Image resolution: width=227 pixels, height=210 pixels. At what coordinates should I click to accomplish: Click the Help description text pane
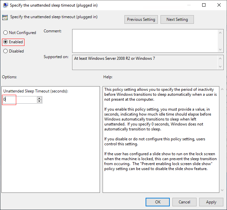click(x=161, y=139)
